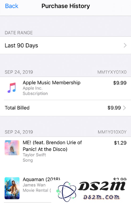Open the Last 90 Days date range
Image resolution: width=131 pixels, height=203 pixels.
tap(65, 45)
